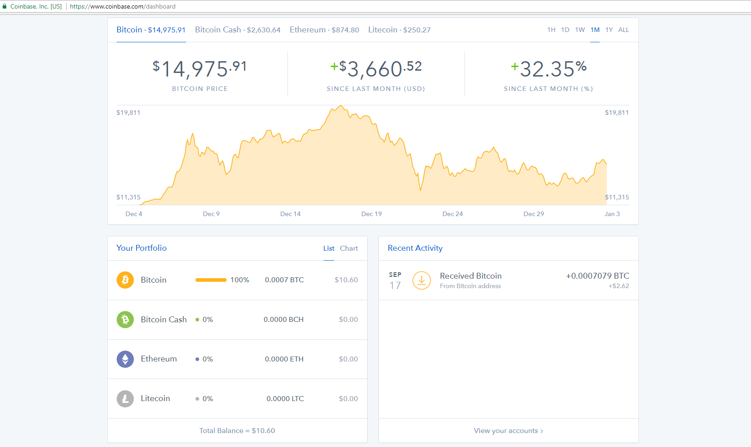Click the Coinbase, Inc. [US] certificate label
Viewport: 751px width, 447px height.
click(x=36, y=6)
